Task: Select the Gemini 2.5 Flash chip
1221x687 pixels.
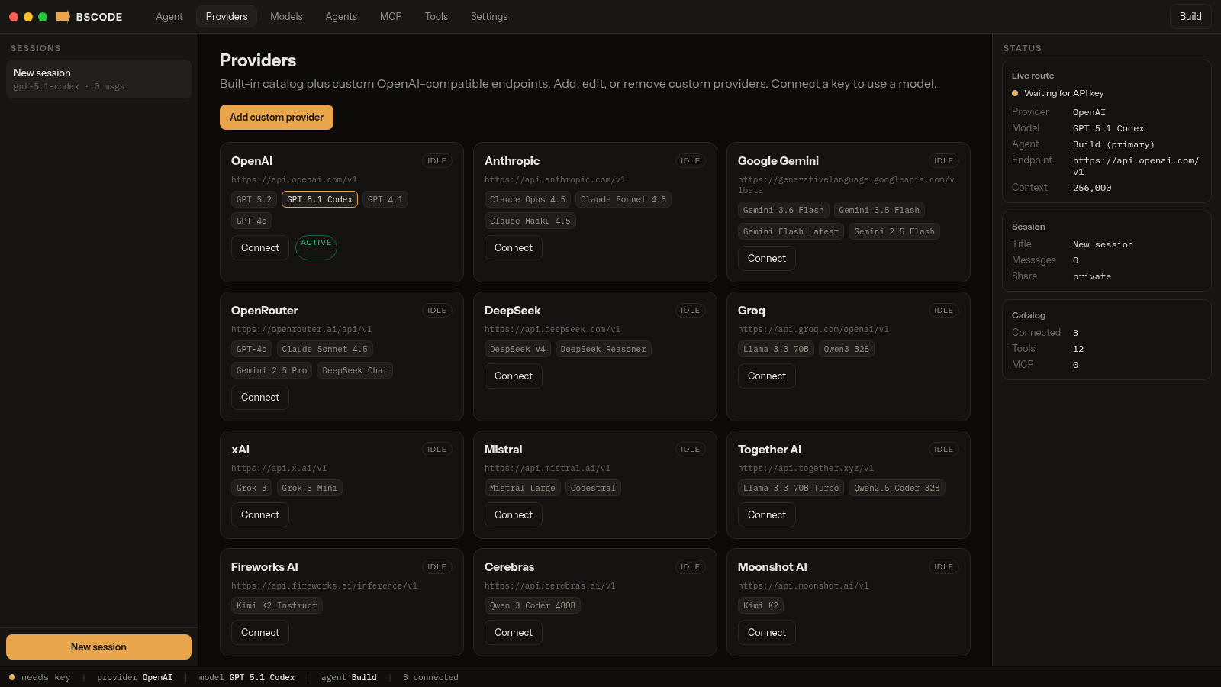Action: 894,231
